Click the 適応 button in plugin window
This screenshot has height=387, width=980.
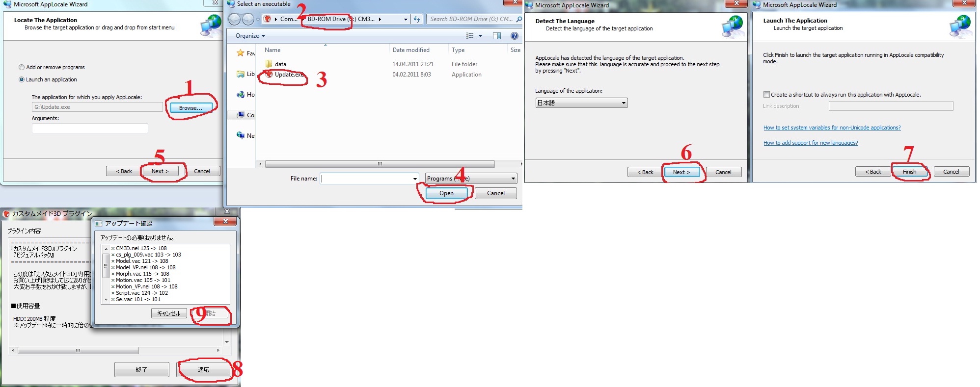204,369
